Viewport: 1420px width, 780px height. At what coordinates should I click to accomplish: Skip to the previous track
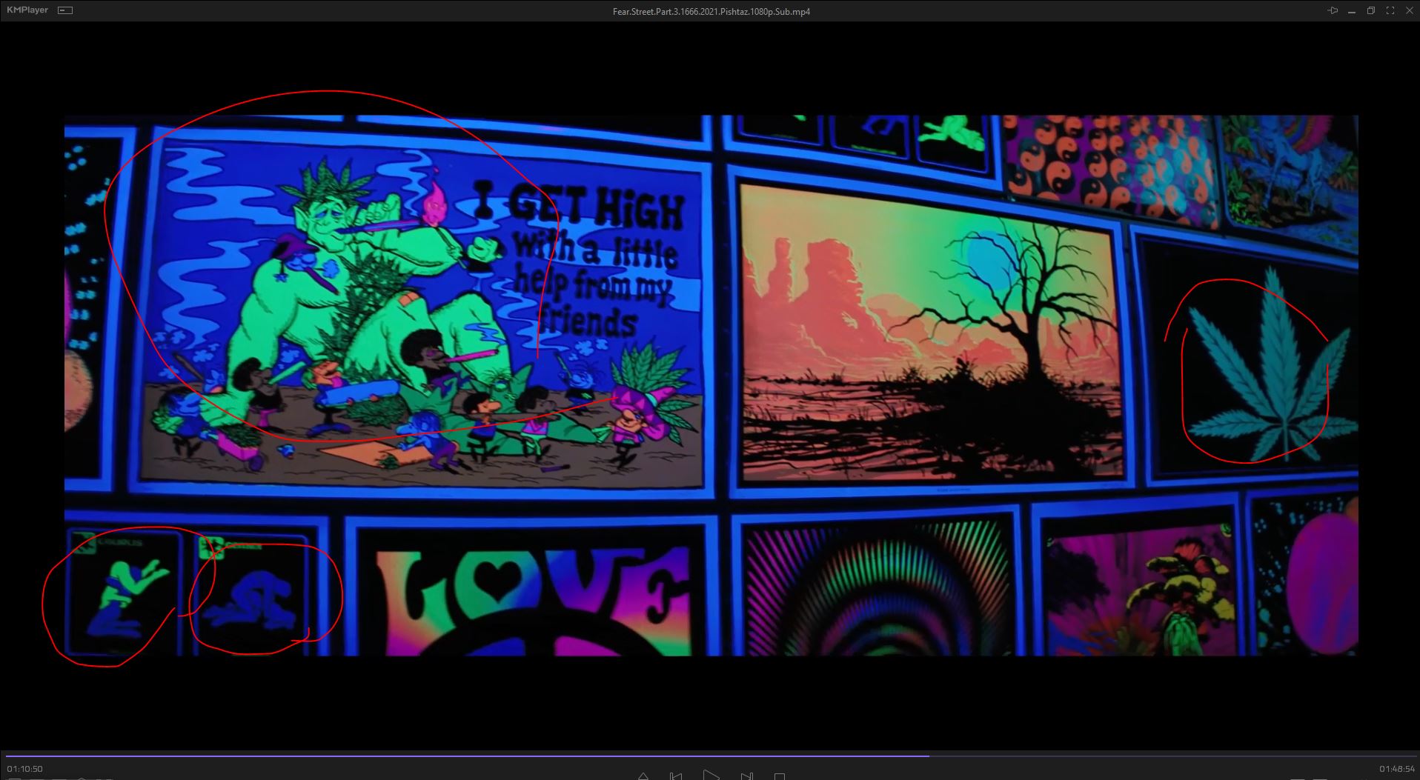tap(676, 776)
